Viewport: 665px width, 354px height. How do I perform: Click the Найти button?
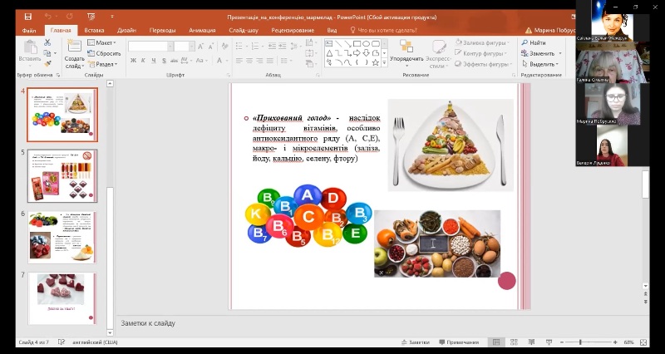point(534,42)
